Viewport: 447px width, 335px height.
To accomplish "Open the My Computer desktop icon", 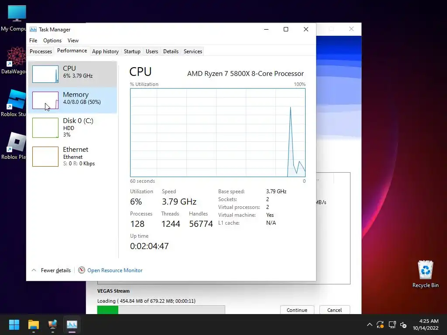I will (x=14, y=17).
